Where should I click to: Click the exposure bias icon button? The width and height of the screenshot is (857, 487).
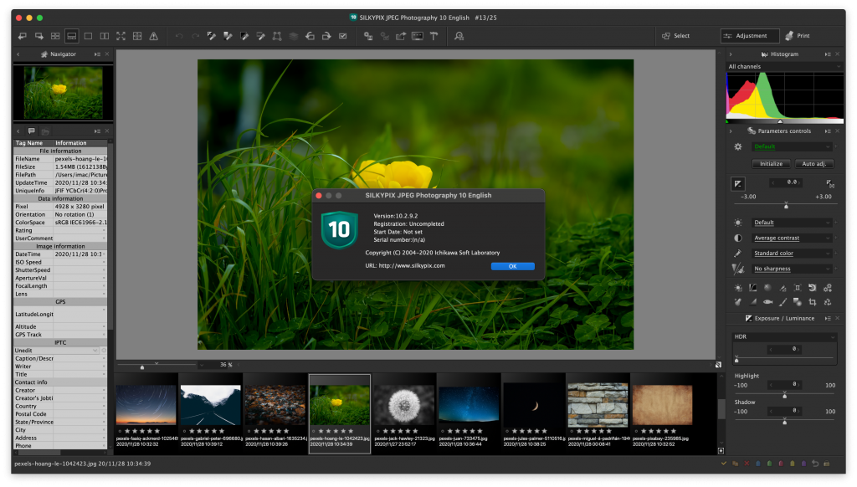click(x=738, y=183)
